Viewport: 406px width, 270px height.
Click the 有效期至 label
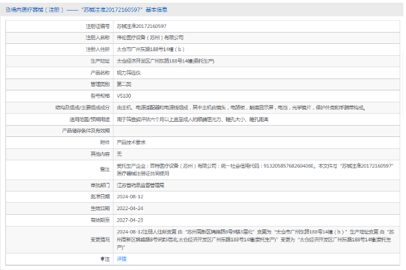point(100,220)
